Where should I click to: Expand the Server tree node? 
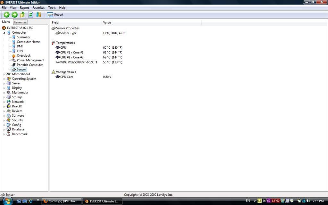pos(4,84)
